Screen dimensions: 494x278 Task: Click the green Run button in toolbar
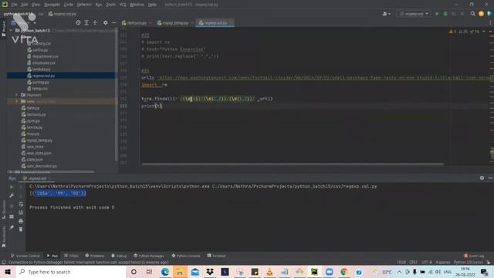[x=437, y=14]
